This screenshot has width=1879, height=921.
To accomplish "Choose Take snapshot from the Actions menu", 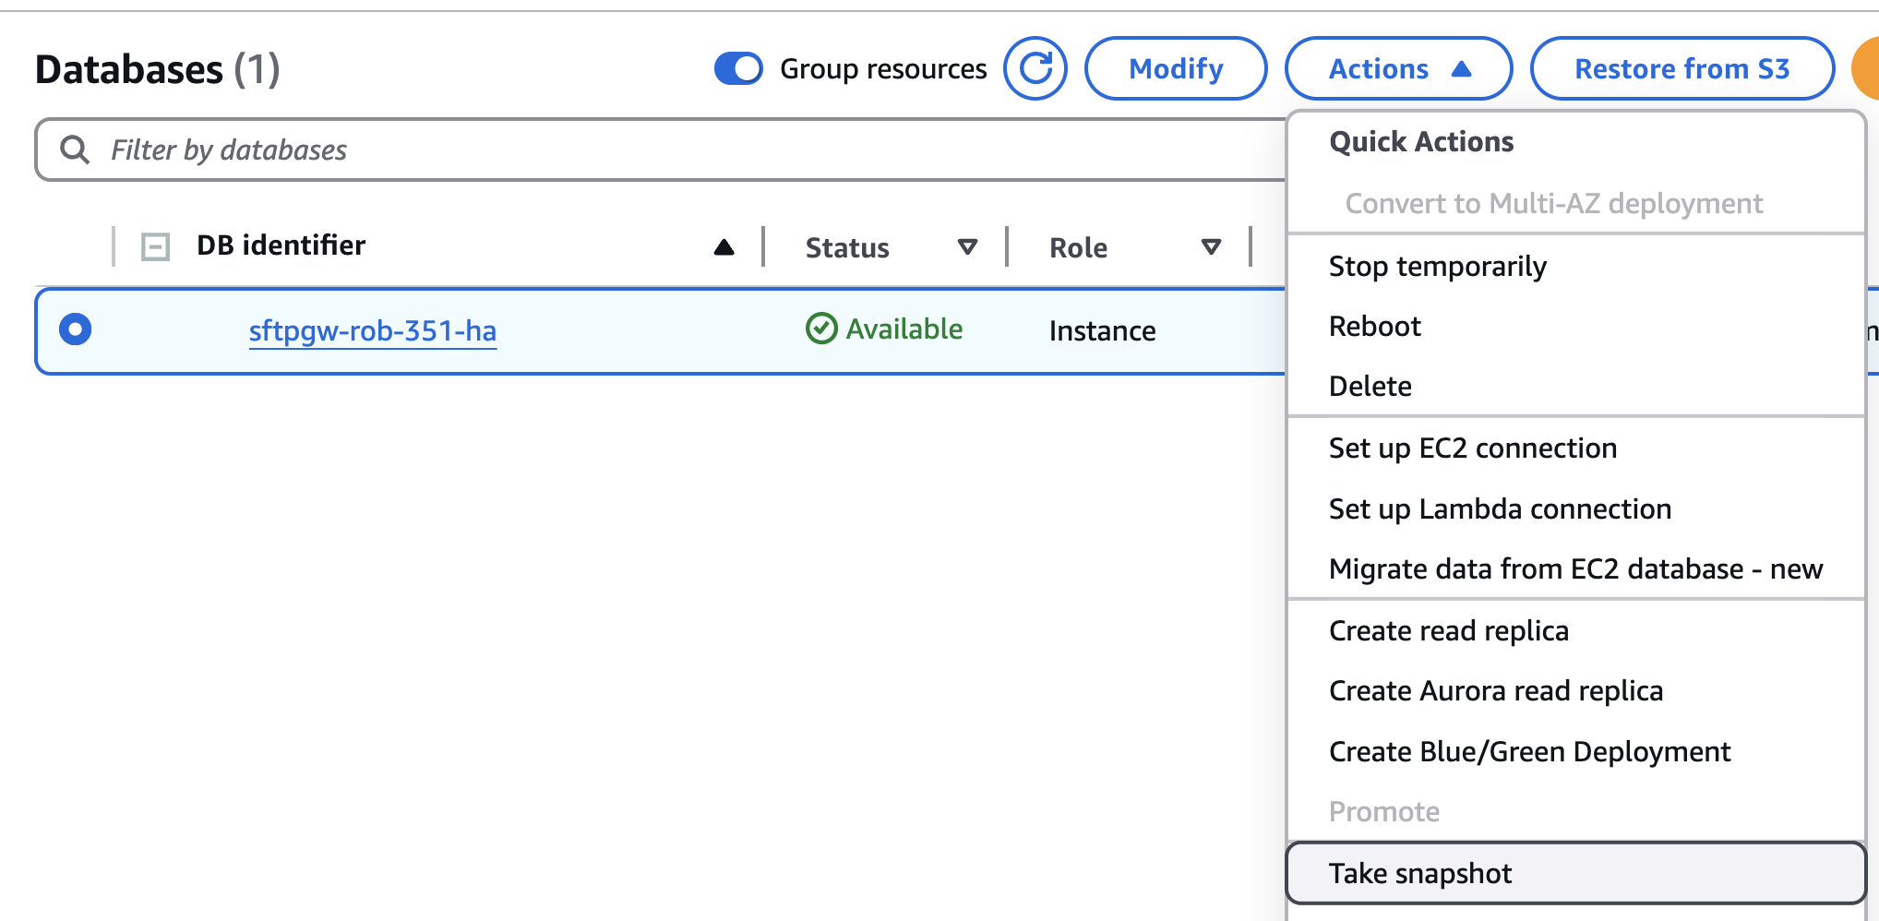I will pos(1420,873).
